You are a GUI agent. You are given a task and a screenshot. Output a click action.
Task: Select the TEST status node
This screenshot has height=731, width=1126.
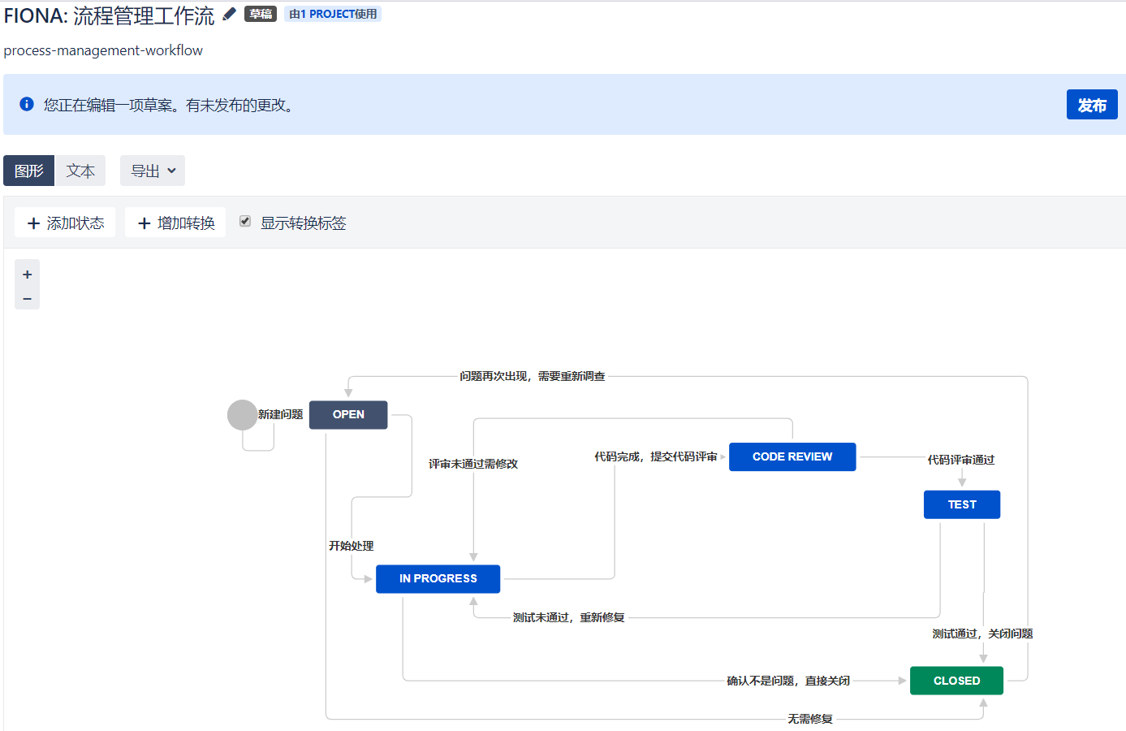962,504
